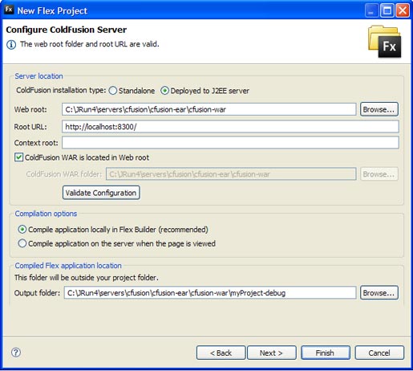Click Validate Configuration button
Viewport: 413px width, 371px height.
[x=101, y=193]
